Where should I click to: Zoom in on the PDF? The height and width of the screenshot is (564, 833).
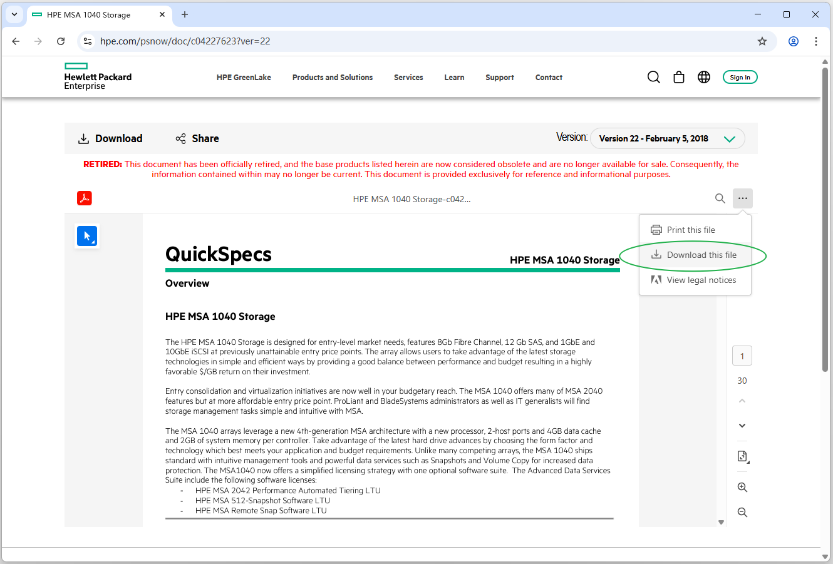click(x=743, y=488)
